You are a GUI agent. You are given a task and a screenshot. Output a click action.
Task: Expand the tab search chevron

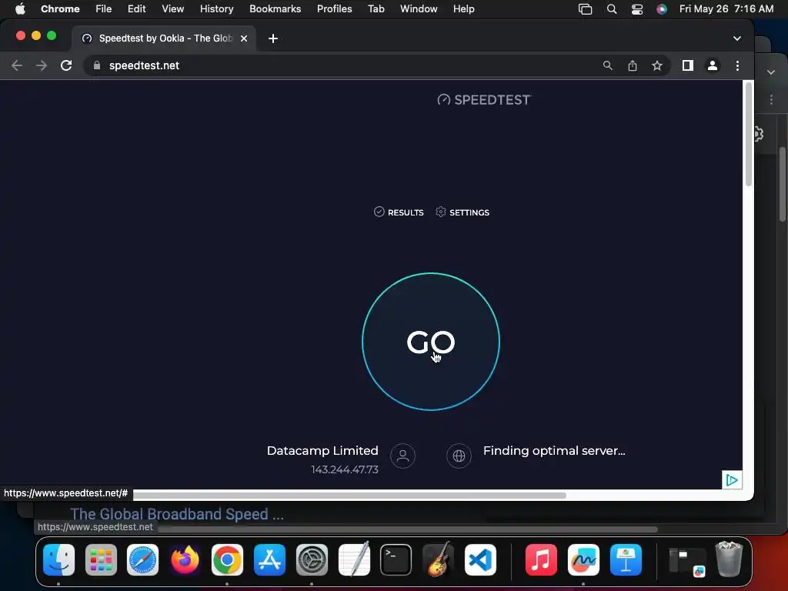click(x=736, y=38)
